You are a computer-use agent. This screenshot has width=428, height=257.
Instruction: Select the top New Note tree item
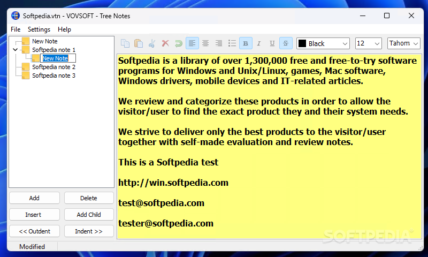point(45,41)
